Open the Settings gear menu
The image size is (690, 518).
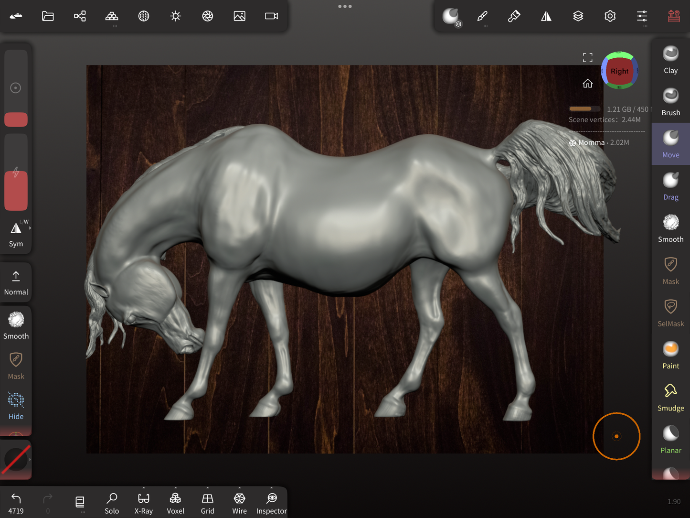pos(610,16)
